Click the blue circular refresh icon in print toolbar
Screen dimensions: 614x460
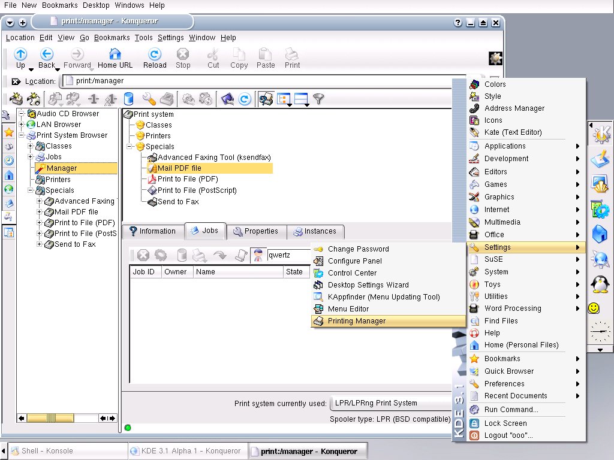(245, 99)
